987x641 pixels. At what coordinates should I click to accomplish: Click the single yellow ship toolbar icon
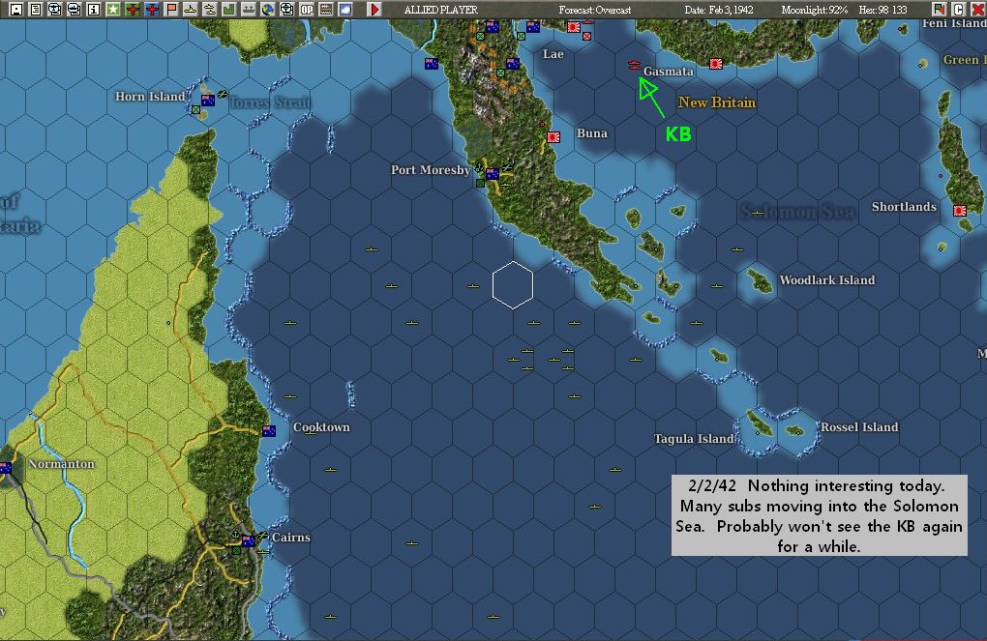click(190, 10)
